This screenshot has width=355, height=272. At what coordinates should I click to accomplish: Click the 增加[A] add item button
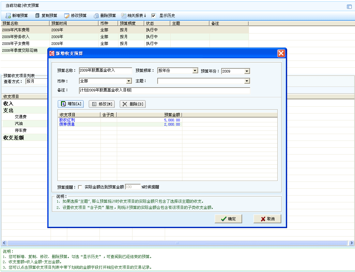pyautogui.click(x=70, y=104)
